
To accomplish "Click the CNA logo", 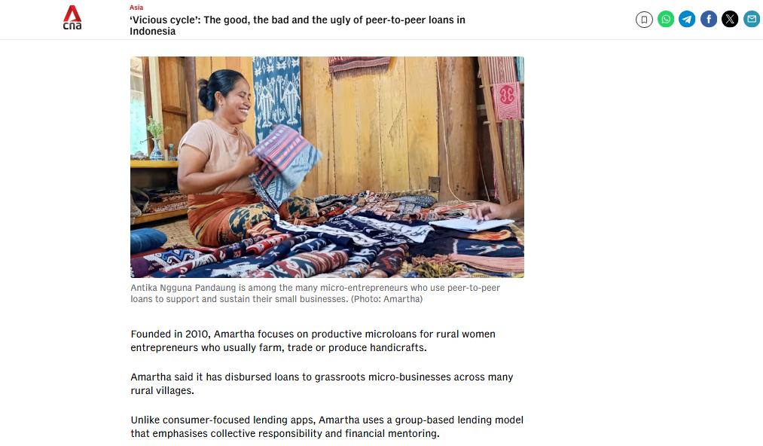I will point(72,17).
